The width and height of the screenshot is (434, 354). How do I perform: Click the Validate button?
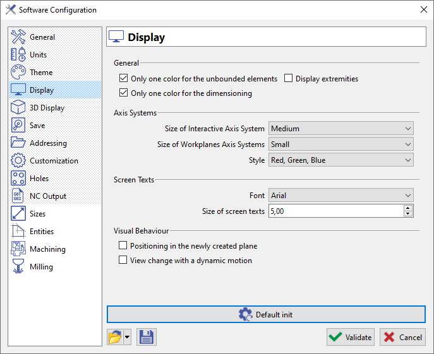coord(351,337)
